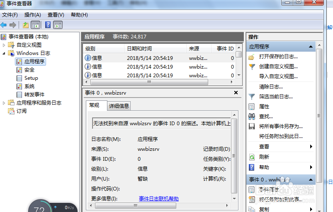Click the event list scroll up arrow
Screen dimensions: 333x212
tap(239, 48)
